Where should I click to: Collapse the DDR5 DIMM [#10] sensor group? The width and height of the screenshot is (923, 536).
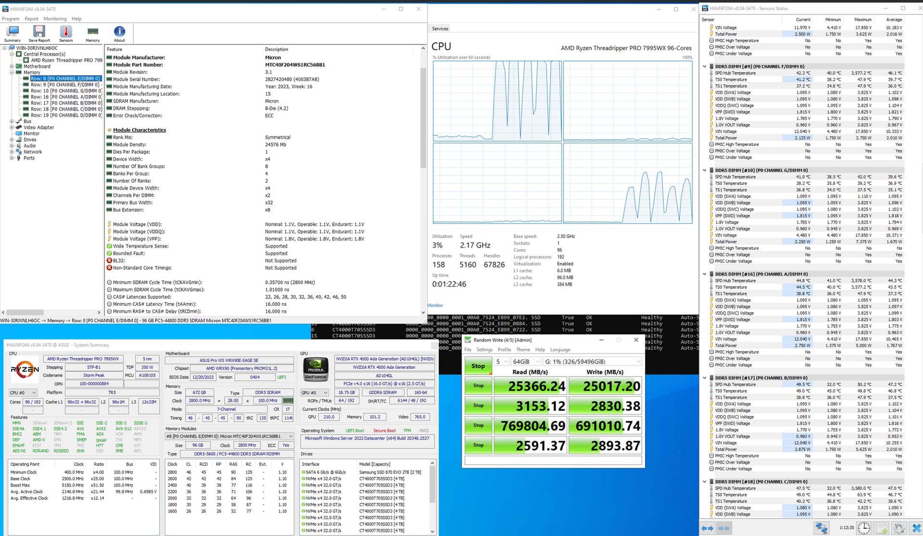[x=705, y=170]
